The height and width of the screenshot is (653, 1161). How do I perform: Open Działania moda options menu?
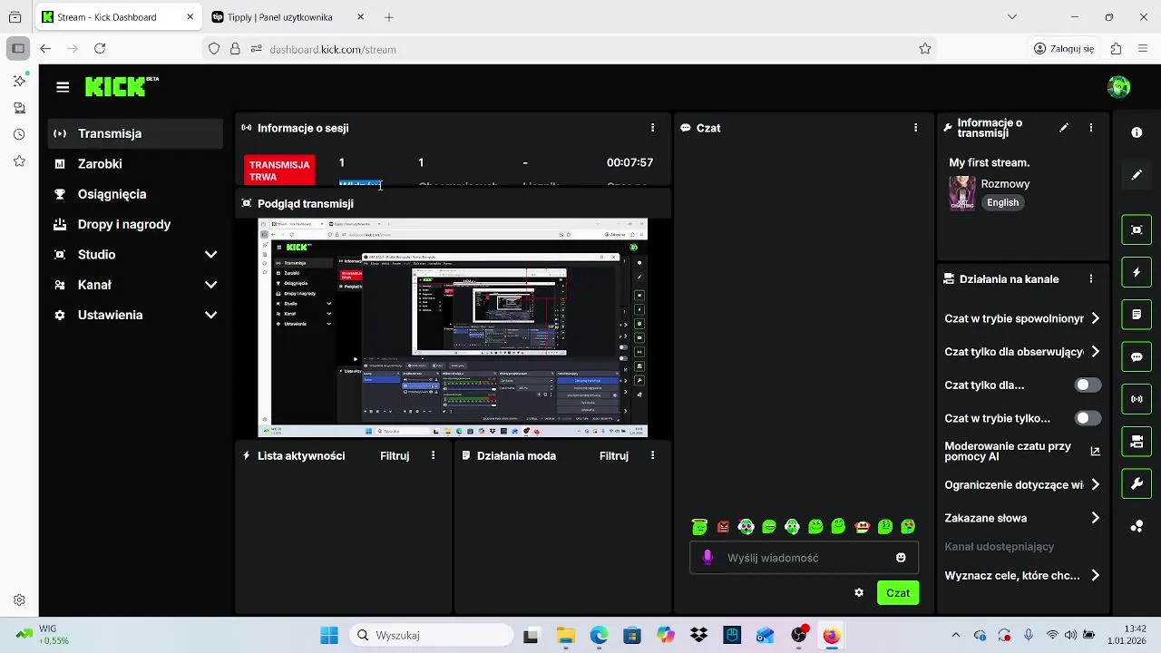(652, 455)
